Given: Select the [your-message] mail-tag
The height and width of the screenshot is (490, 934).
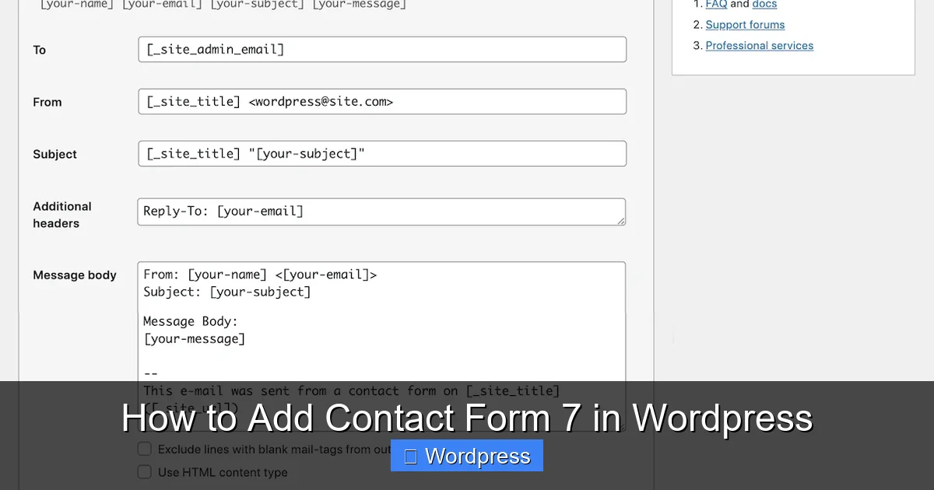Looking at the screenshot, I should [359, 5].
